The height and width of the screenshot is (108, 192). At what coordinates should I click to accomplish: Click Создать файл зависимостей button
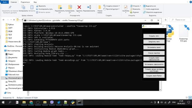[x=154, y=59]
